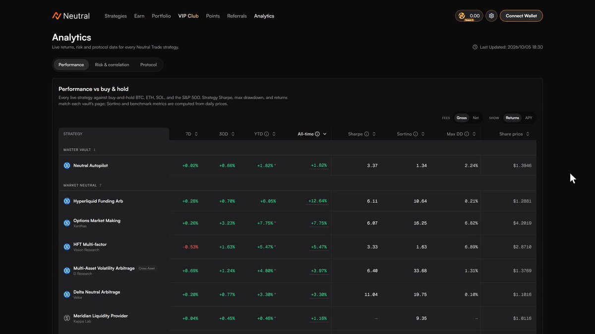Switch fees to Gross
This screenshot has width=595, height=334.
[462, 118]
